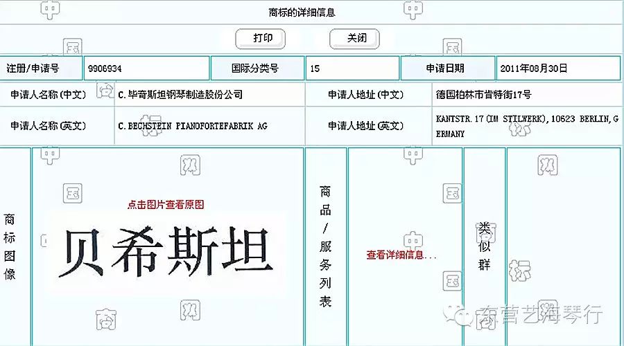Click the 国际分类号 label
This screenshot has width=624, height=346.
255,69
